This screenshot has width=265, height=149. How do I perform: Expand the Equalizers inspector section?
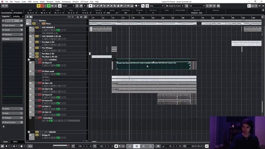pos(12,34)
